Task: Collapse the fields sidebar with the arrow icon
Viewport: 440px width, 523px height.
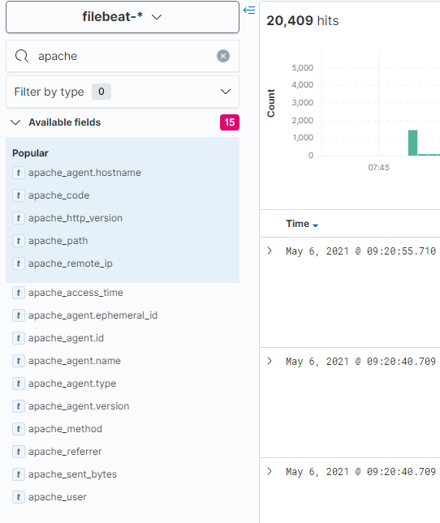Action: [x=249, y=10]
